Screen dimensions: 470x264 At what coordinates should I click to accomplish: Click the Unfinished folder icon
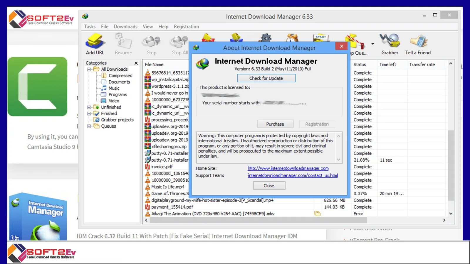(96, 107)
